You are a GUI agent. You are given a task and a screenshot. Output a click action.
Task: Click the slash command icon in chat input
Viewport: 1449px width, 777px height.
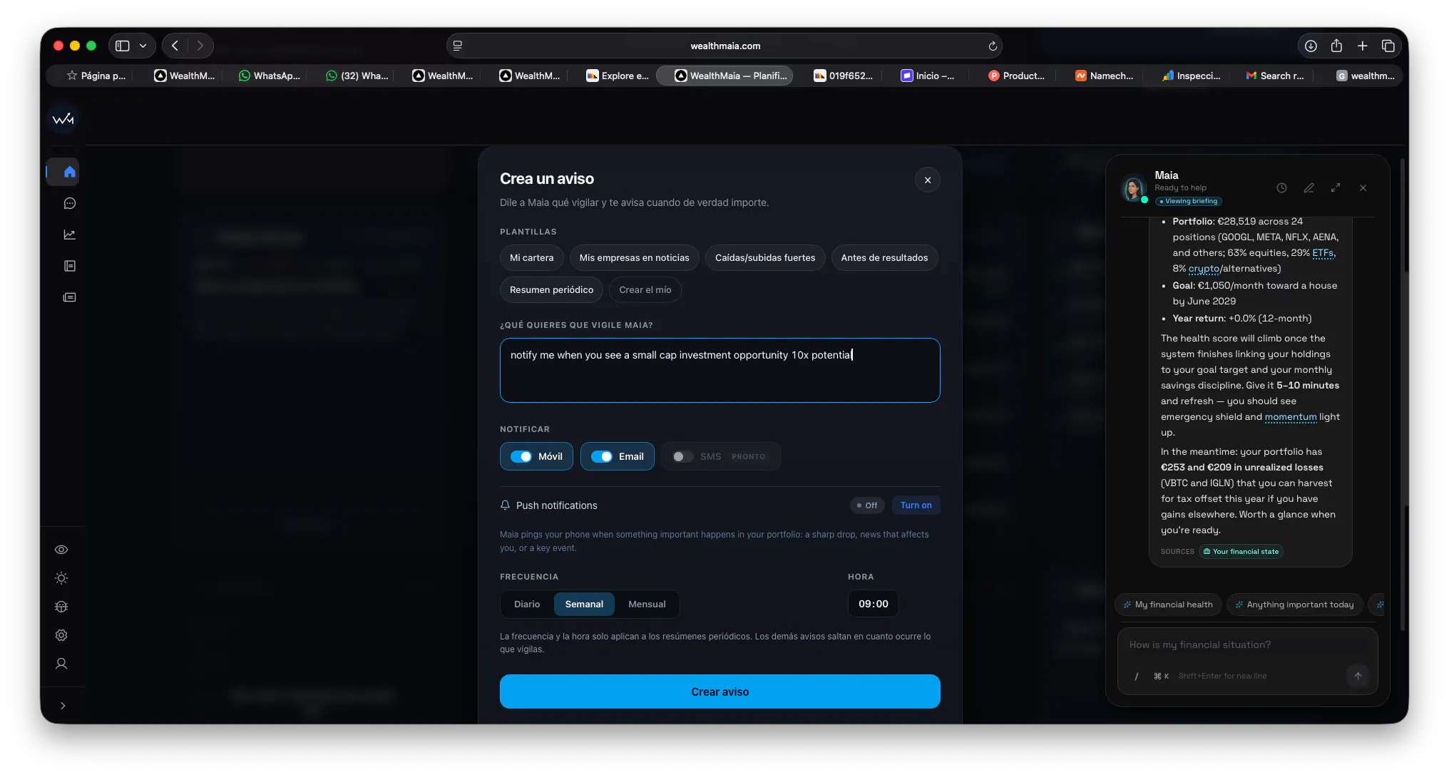[1137, 676]
